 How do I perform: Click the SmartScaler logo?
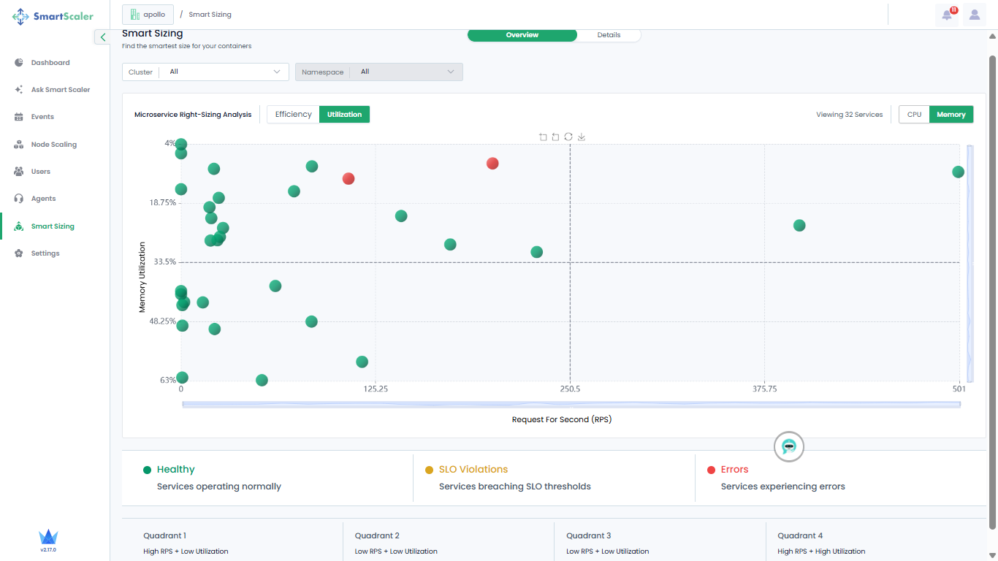(x=53, y=16)
